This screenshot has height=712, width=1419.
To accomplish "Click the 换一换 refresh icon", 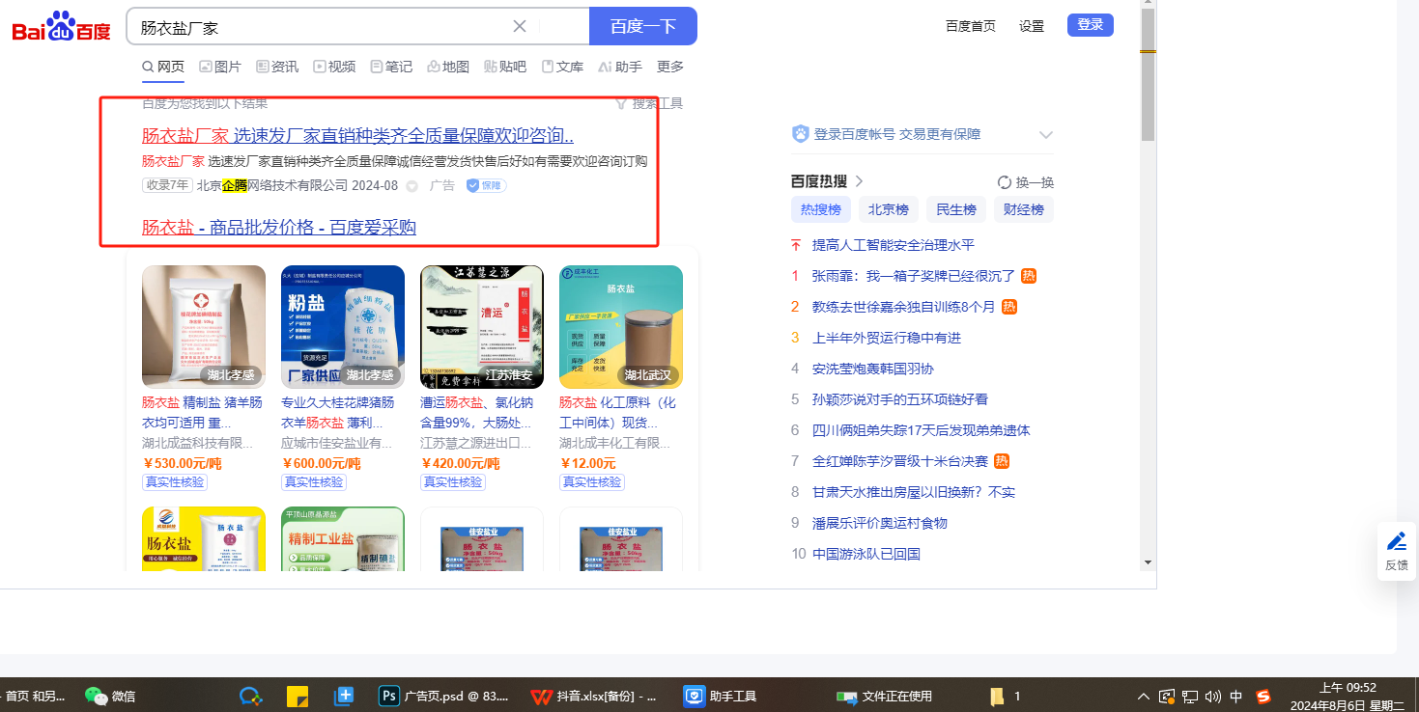I will [1005, 182].
